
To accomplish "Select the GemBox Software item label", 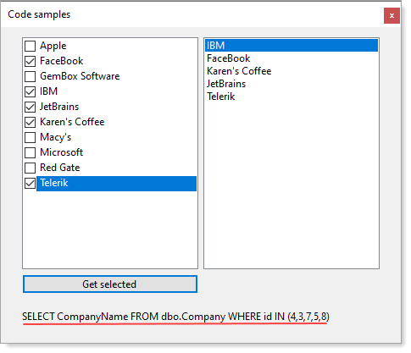I will (x=80, y=76).
